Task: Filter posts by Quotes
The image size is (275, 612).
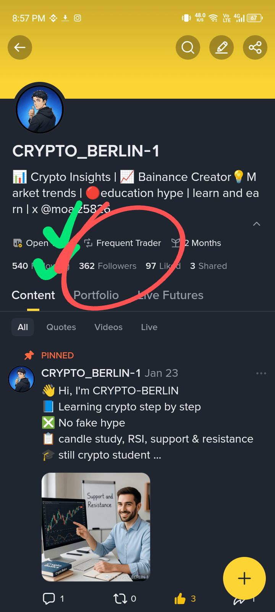Action: coord(61,327)
